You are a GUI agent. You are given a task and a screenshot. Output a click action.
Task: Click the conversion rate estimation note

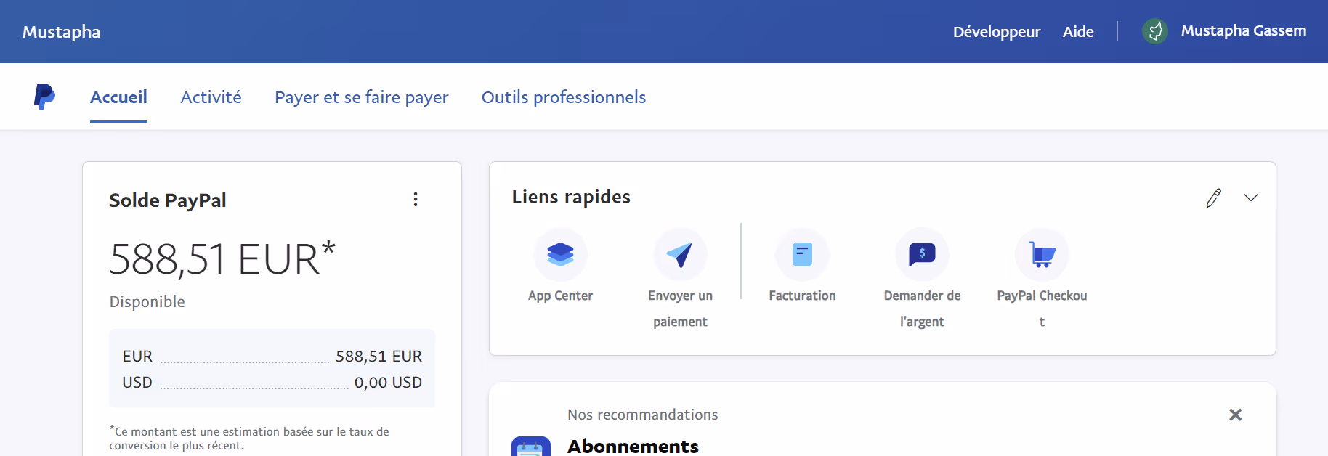tap(249, 438)
